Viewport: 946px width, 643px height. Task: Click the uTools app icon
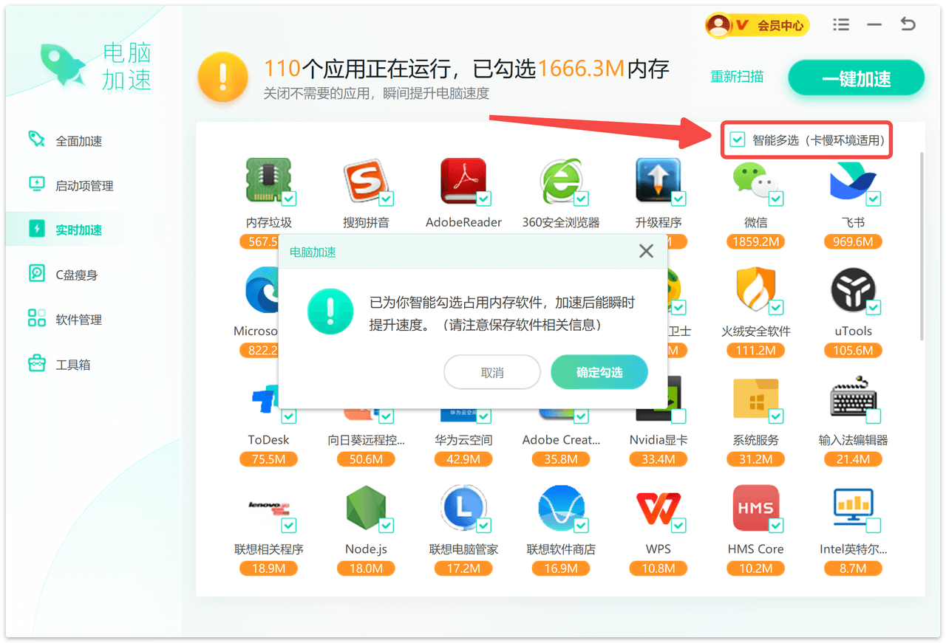pos(852,290)
